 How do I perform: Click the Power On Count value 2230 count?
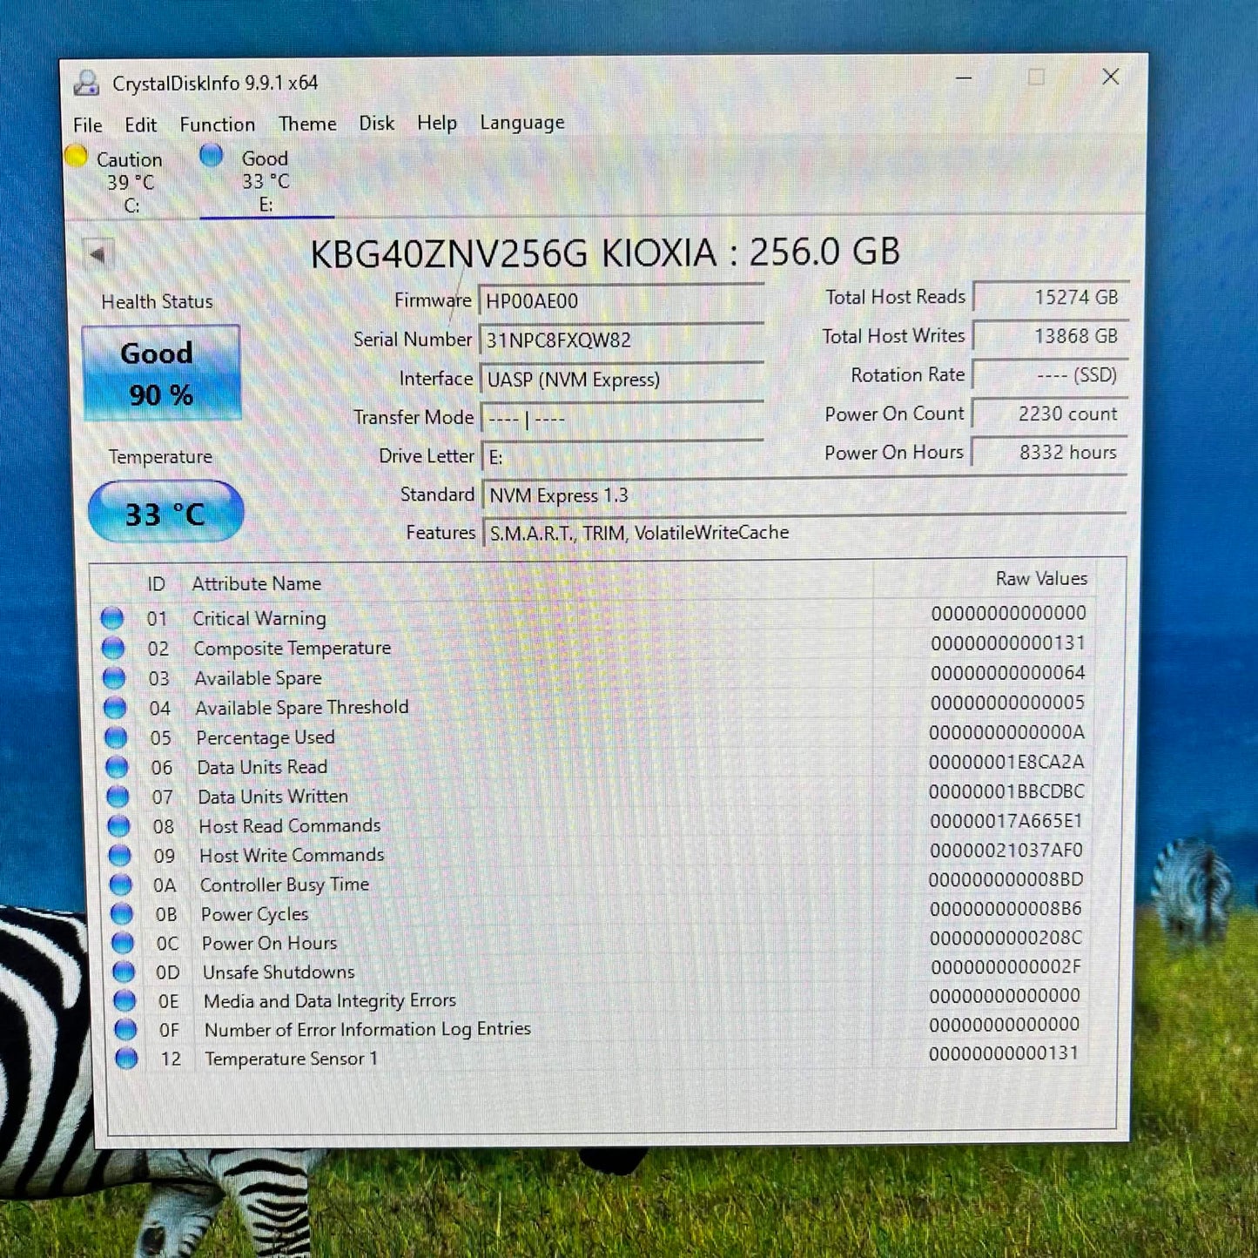[x=1050, y=414]
